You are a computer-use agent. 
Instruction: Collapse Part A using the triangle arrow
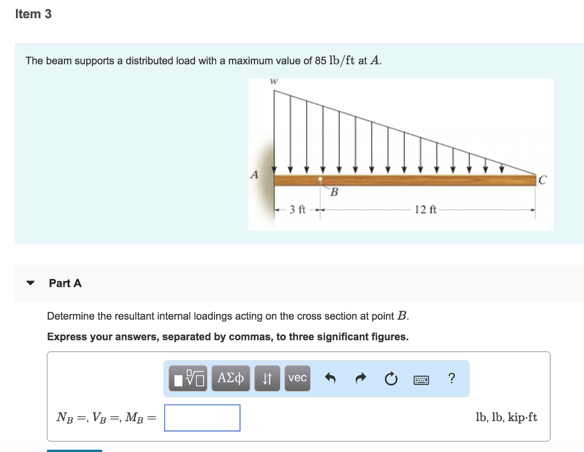pyautogui.click(x=31, y=283)
